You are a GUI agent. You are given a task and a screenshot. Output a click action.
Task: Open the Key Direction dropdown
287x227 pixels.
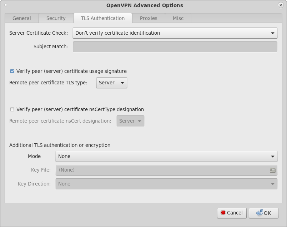coord(166,184)
